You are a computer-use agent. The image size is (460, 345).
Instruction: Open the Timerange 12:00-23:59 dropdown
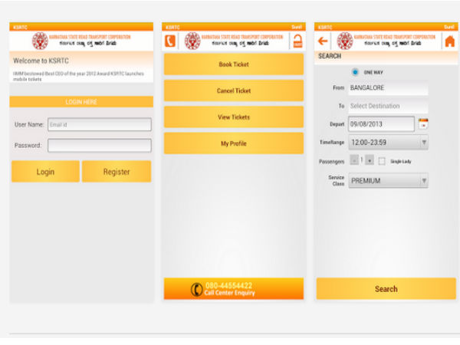(388, 143)
